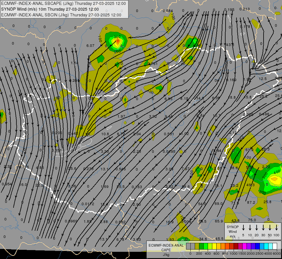The height and width of the screenshot is (259, 282).
Task: Click the 600 tick label in the CAPE legend
Action: (216, 254)
